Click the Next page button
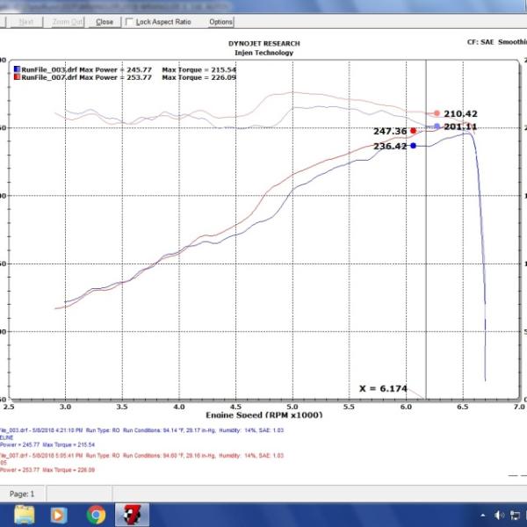 pyautogui.click(x=26, y=21)
